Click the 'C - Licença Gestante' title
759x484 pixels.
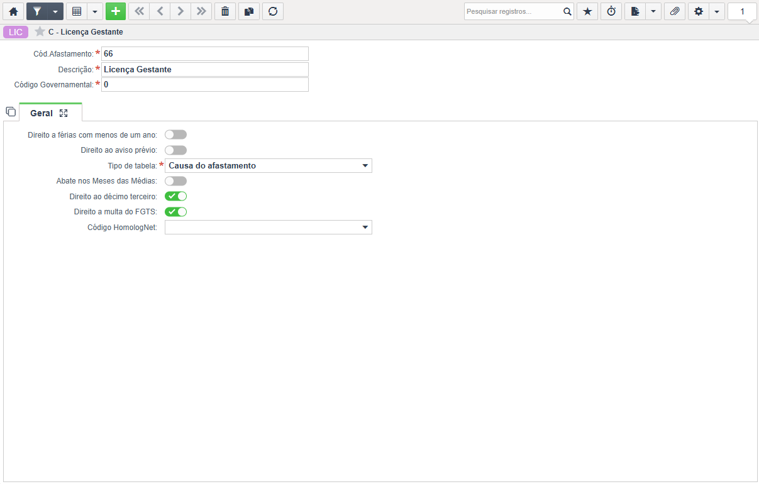(86, 32)
